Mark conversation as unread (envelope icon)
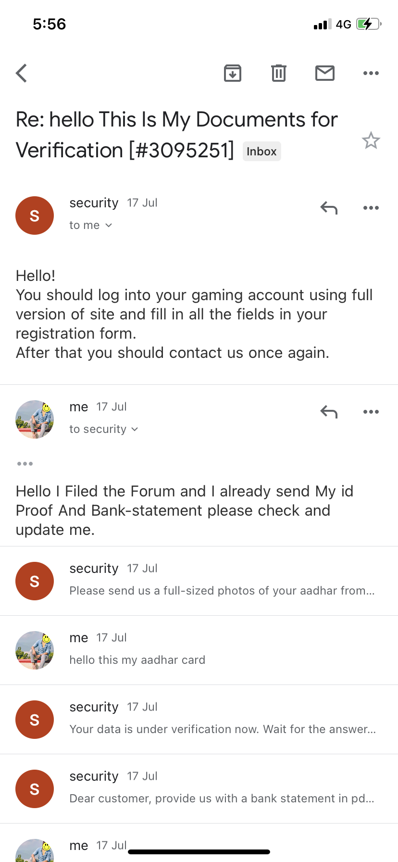This screenshot has width=398, height=862. (x=325, y=73)
